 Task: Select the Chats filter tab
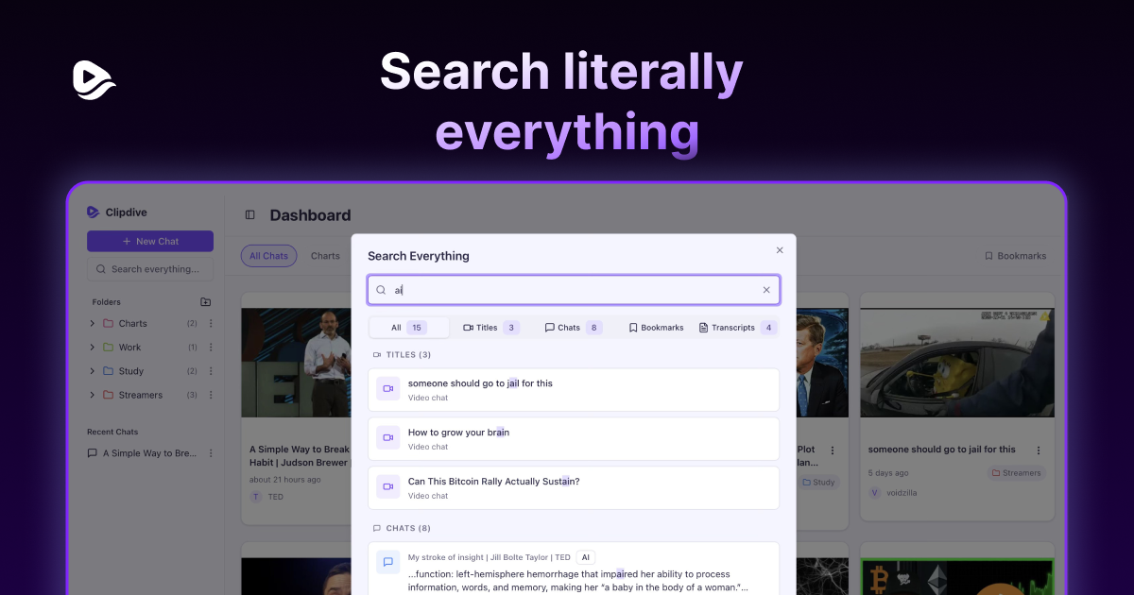pyautogui.click(x=573, y=328)
